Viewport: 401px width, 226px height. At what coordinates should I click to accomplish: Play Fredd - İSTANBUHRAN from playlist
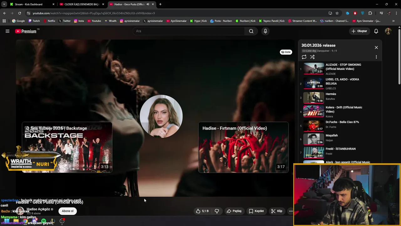(x=340, y=153)
